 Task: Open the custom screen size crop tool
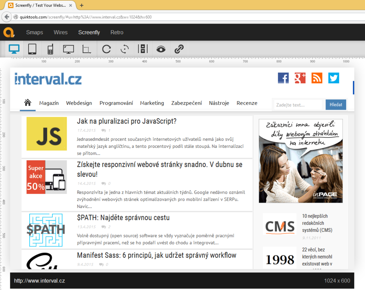pyautogui.click(x=87, y=49)
